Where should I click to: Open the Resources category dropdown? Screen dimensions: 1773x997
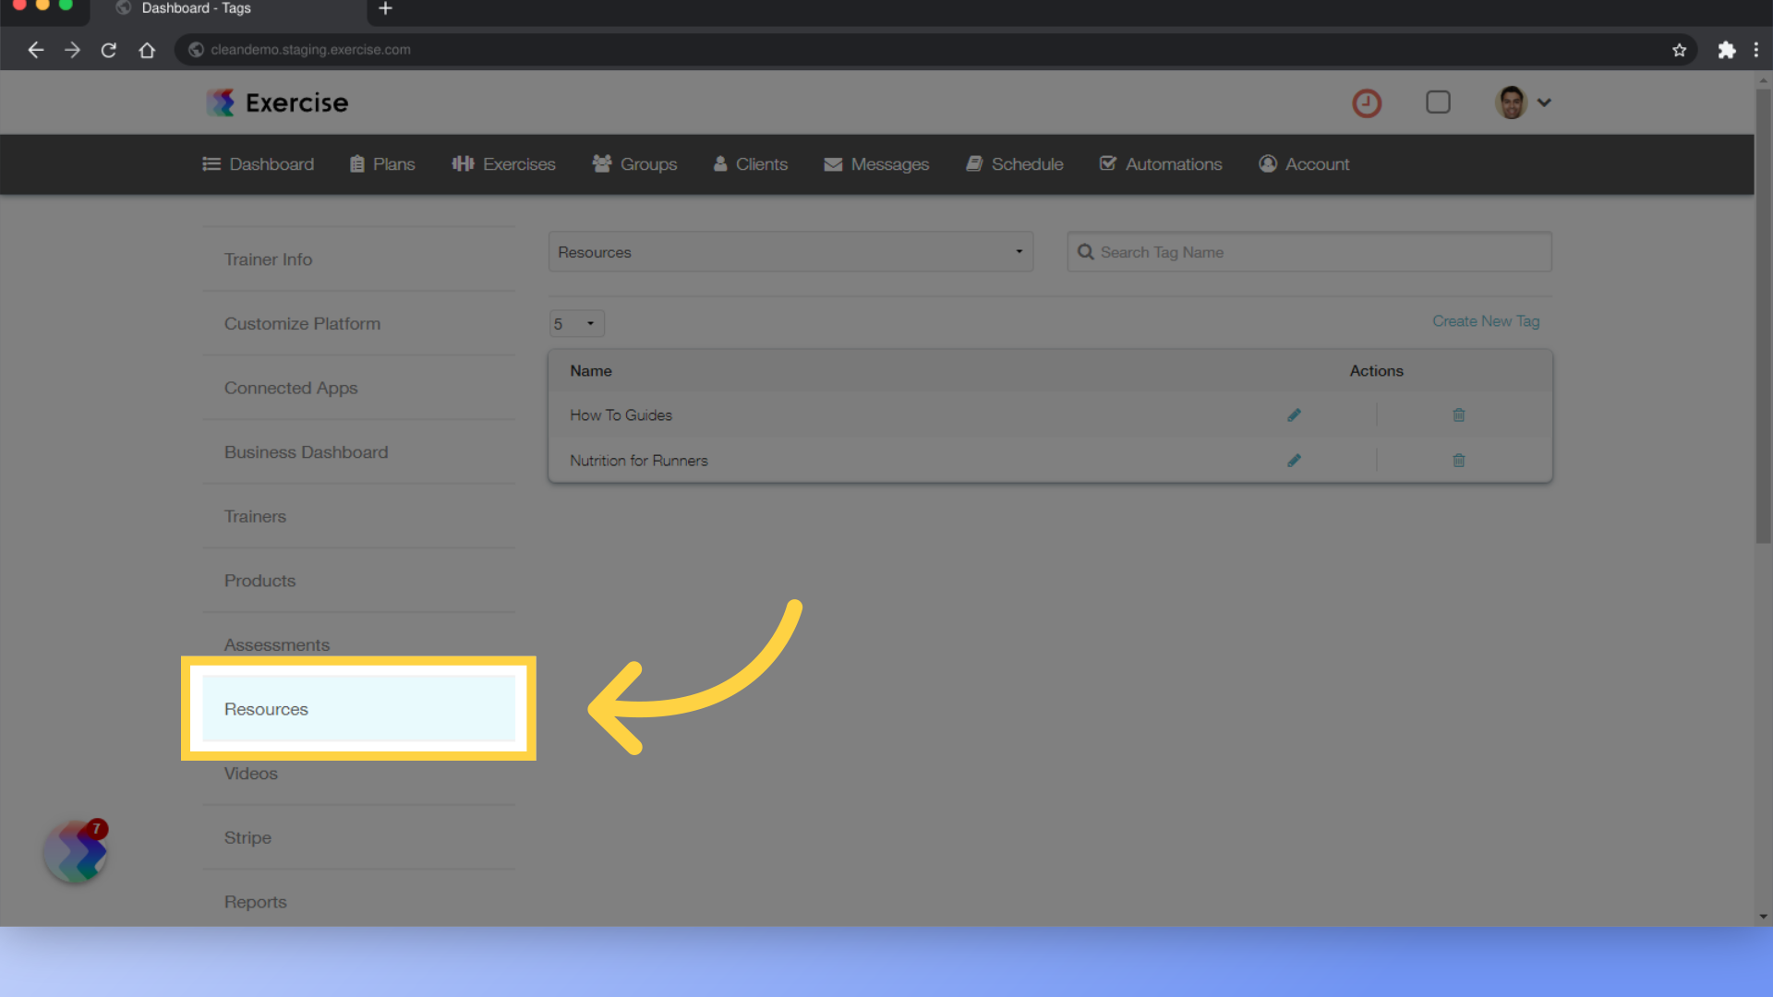(x=790, y=252)
